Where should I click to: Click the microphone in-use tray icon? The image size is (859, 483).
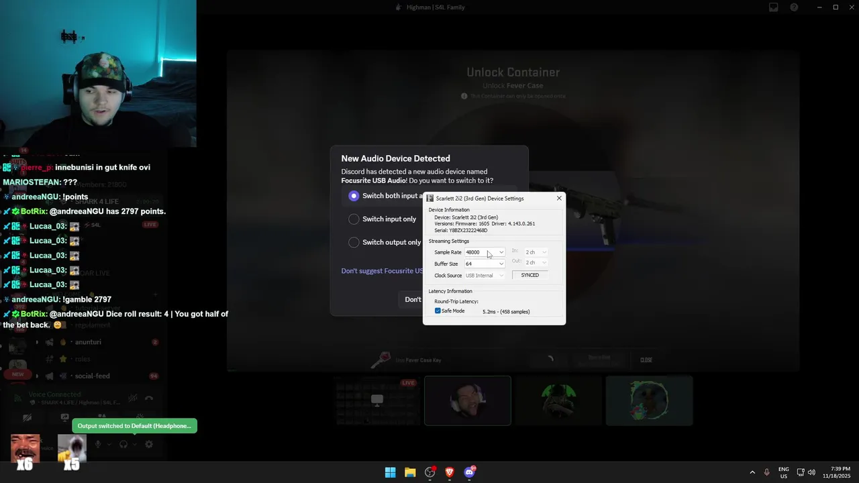pyautogui.click(x=767, y=472)
